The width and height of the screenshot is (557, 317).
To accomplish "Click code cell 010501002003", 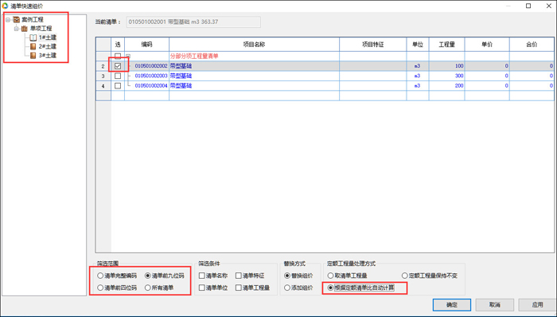I will click(x=151, y=76).
